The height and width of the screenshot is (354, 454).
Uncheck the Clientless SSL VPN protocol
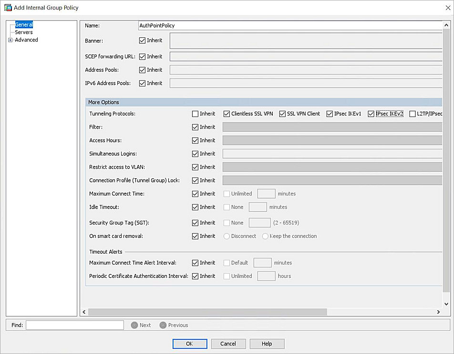tap(227, 113)
